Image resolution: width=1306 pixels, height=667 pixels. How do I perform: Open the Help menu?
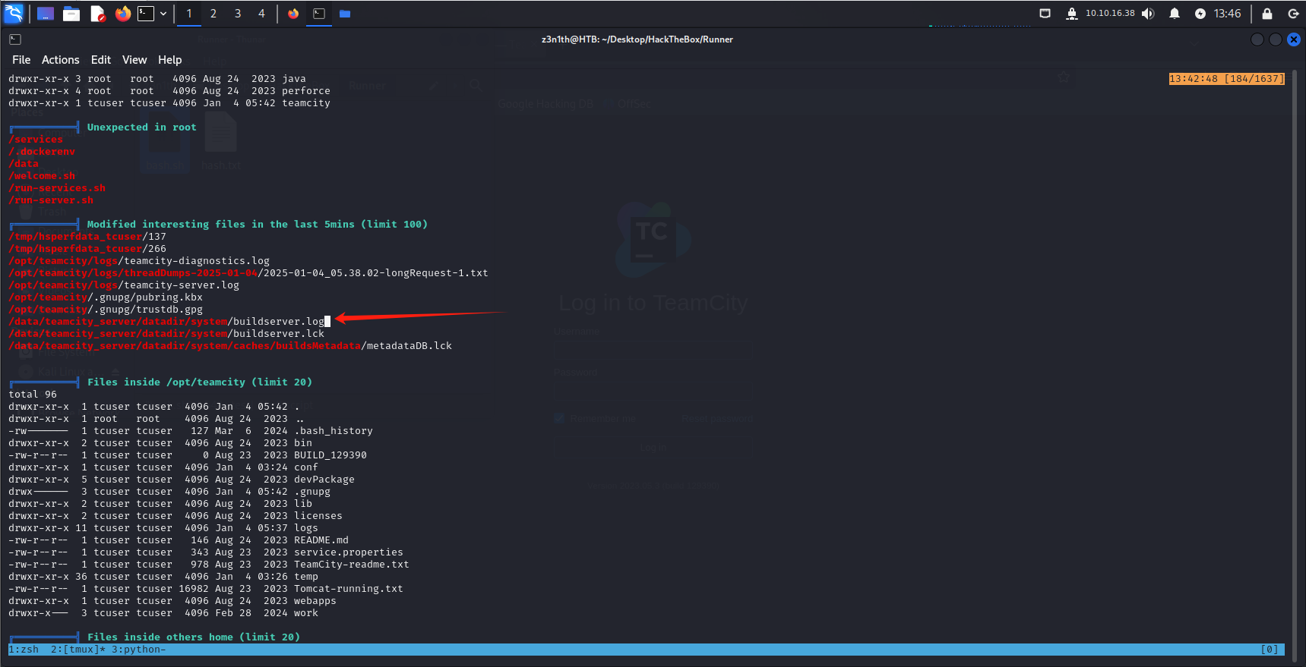pos(169,60)
